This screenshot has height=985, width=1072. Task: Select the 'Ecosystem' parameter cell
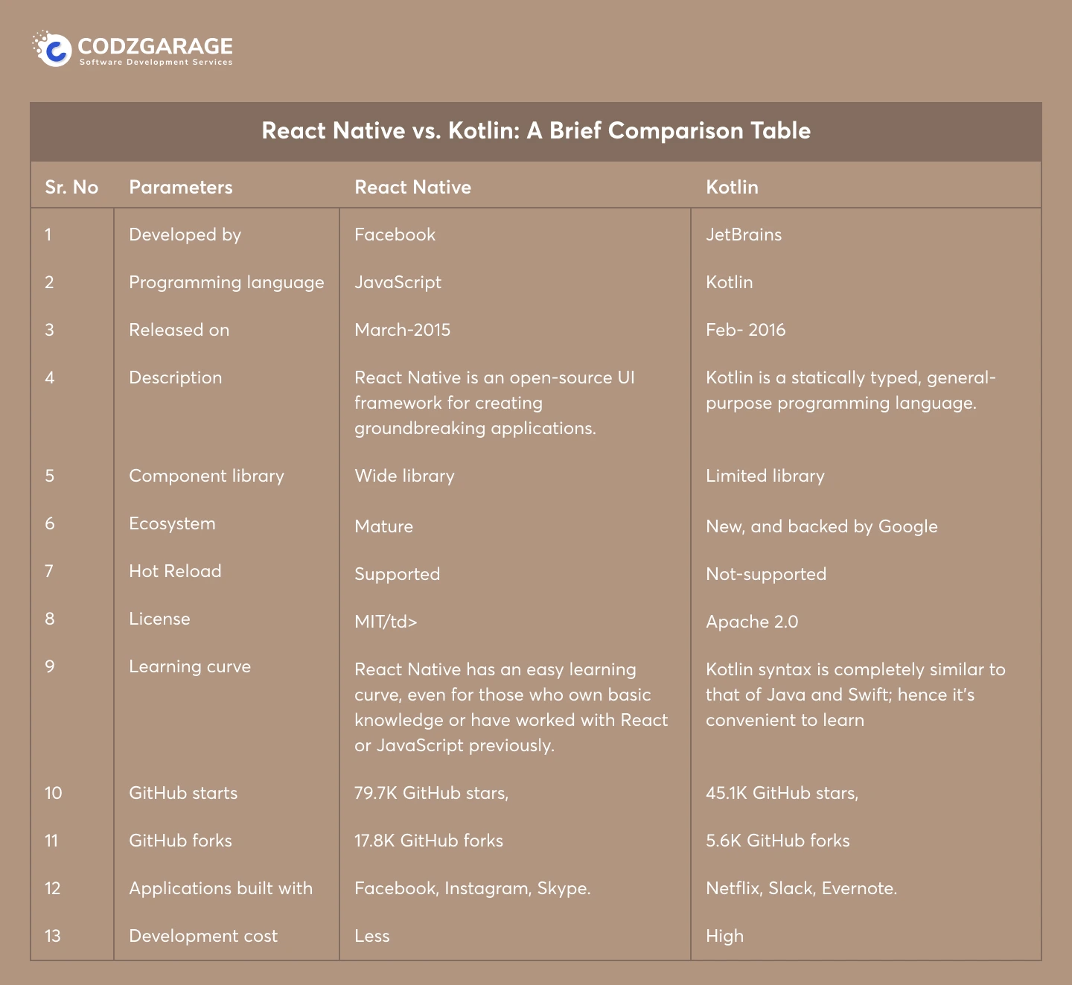pos(172,523)
